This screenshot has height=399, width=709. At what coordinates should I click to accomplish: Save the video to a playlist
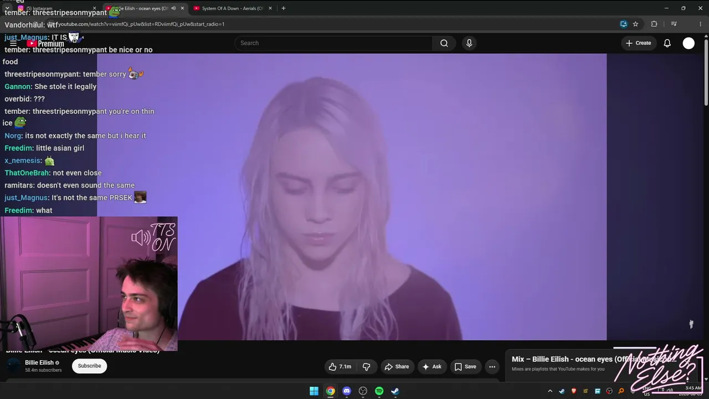pos(465,366)
